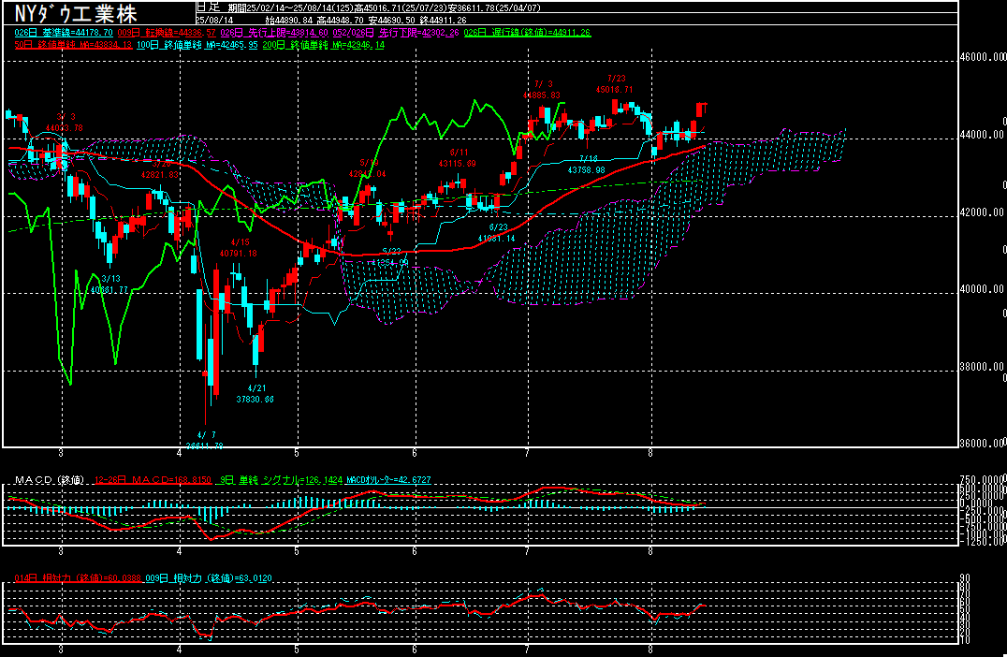This screenshot has height=657, width=1007.
Task: Click the 7/16 43758.98 low annotation
Action: [587, 165]
